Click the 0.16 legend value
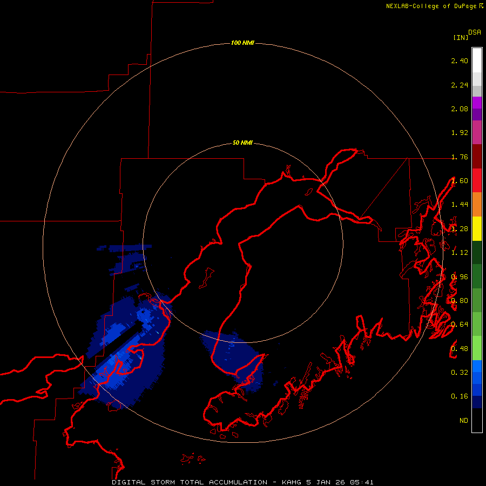This screenshot has height=486, width=486. coord(460,396)
